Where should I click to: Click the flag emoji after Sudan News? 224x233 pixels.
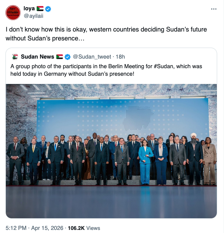coord(60,57)
